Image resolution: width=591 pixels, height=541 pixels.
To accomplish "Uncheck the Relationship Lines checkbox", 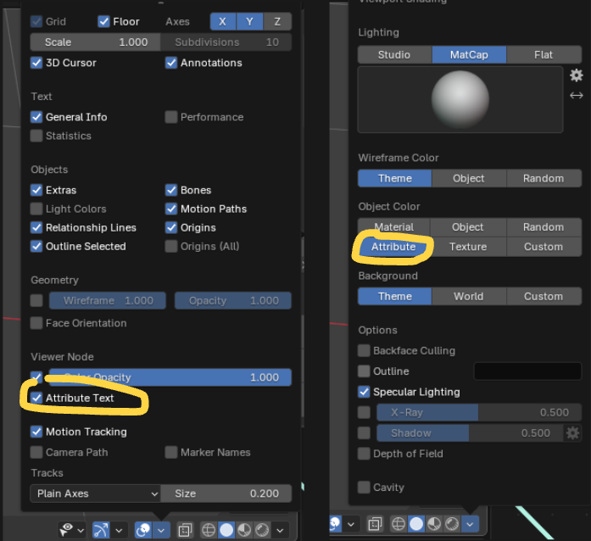I will [36, 228].
